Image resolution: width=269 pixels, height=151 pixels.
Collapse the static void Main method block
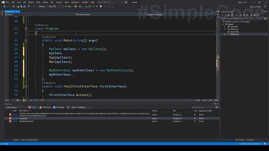pos(26,41)
